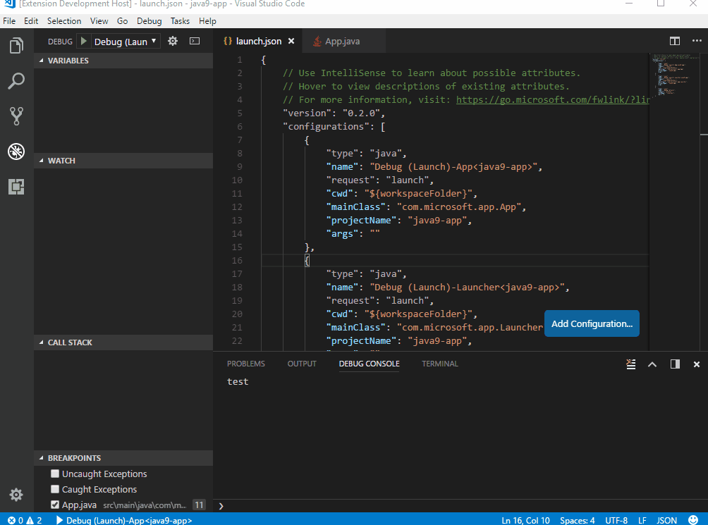Click the green Start Debugging play button
Image resolution: width=708 pixels, height=525 pixels.
(x=83, y=42)
